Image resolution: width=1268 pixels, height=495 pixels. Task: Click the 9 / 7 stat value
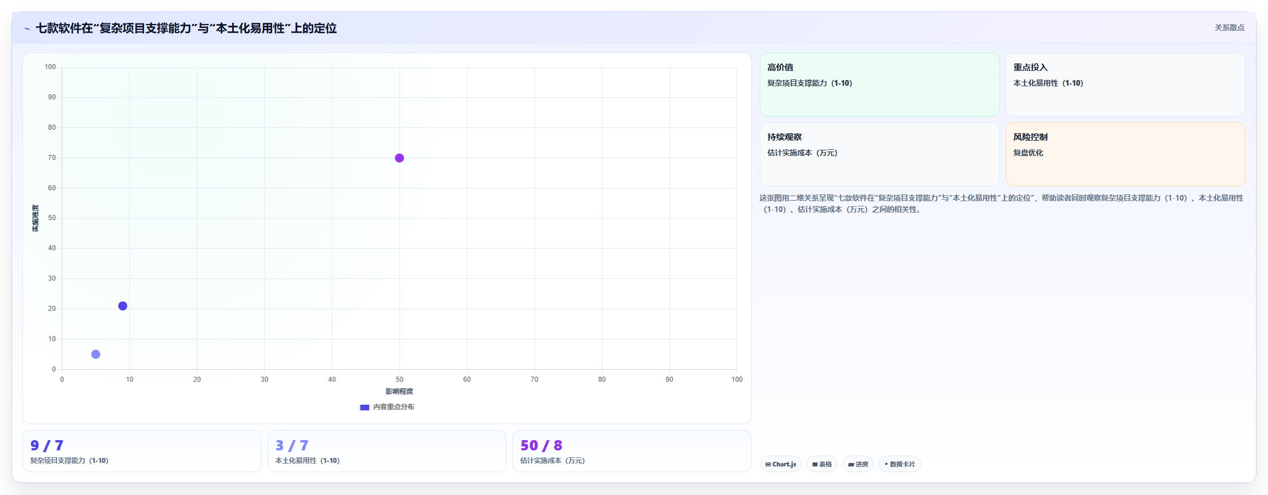47,445
